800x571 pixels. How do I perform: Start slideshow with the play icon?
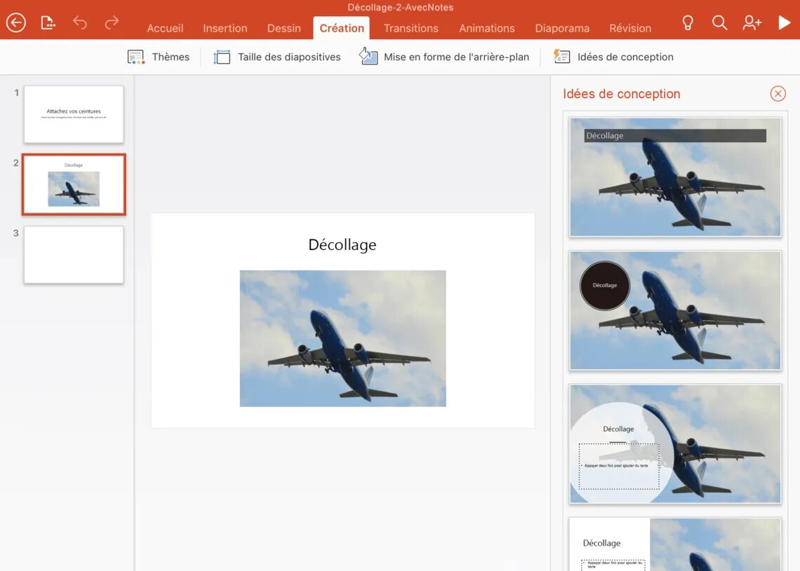[x=784, y=22]
